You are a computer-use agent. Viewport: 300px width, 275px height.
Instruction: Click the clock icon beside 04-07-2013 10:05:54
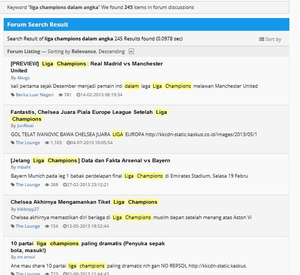[x=68, y=143]
